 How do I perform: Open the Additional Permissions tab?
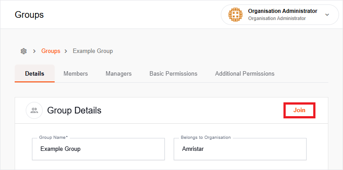coord(245,73)
